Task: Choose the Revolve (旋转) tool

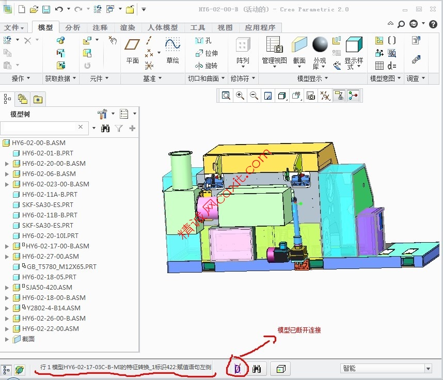Action: pos(206,66)
